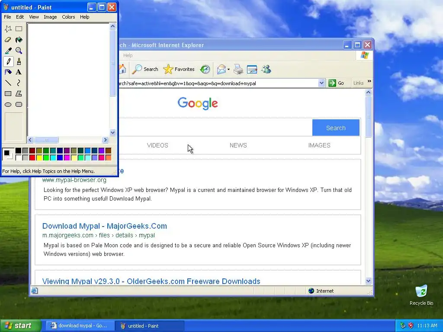Pick the Fill With Color bucket tool
This screenshot has width=443, height=332.
19,40
